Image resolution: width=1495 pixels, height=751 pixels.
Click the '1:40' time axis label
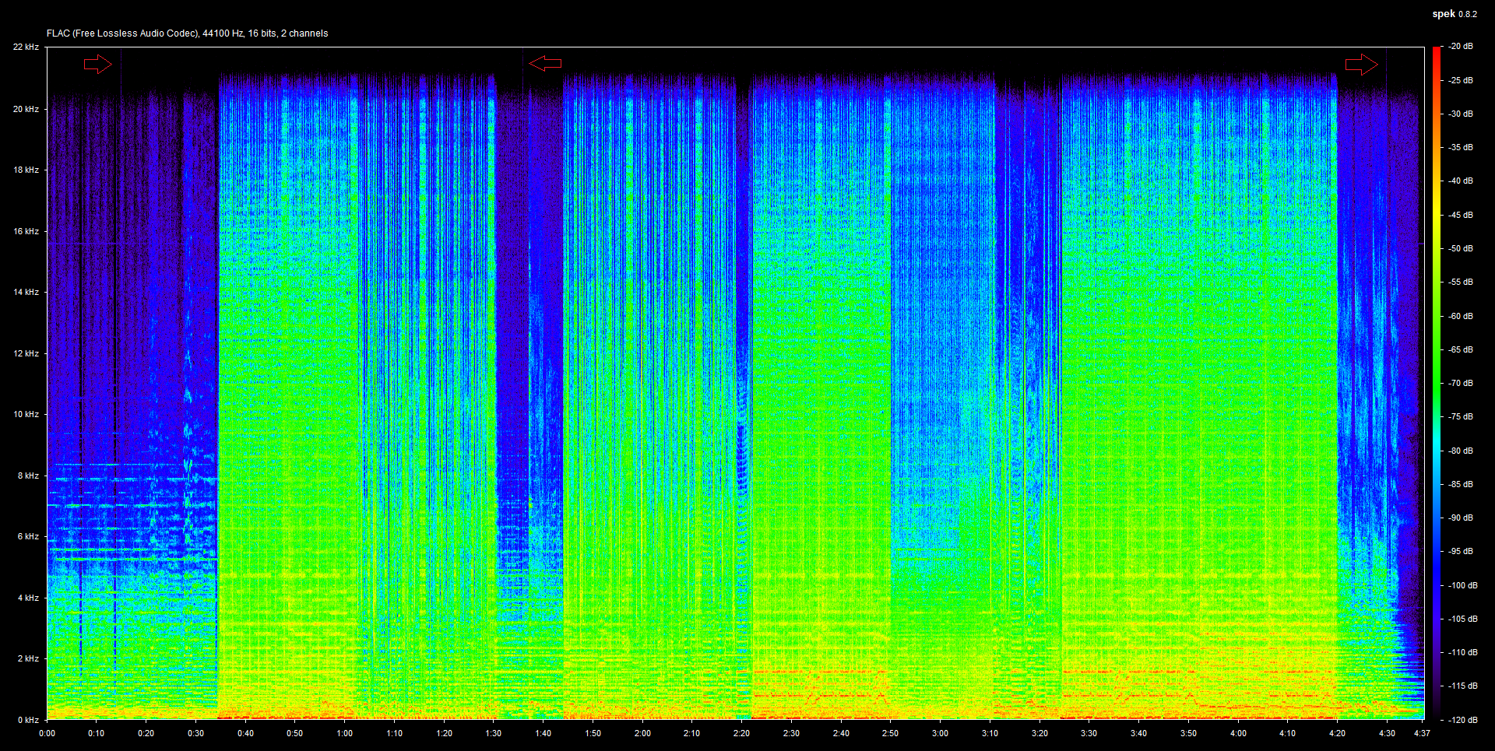pyautogui.click(x=543, y=733)
